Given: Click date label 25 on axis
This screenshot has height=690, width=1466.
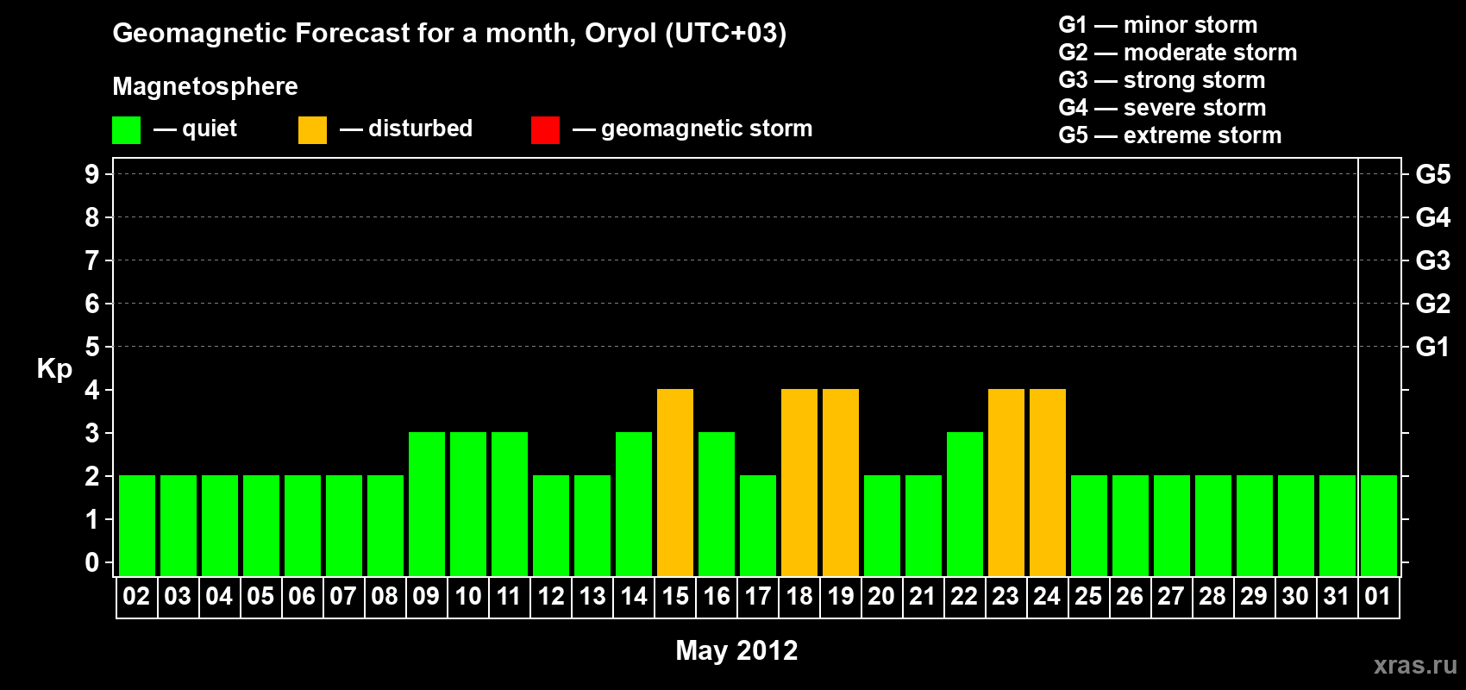Looking at the screenshot, I should (1088, 597).
